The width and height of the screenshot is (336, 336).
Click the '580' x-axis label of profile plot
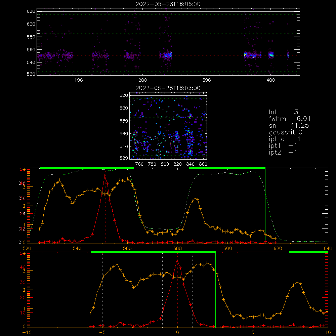pyautogui.click(x=178, y=248)
